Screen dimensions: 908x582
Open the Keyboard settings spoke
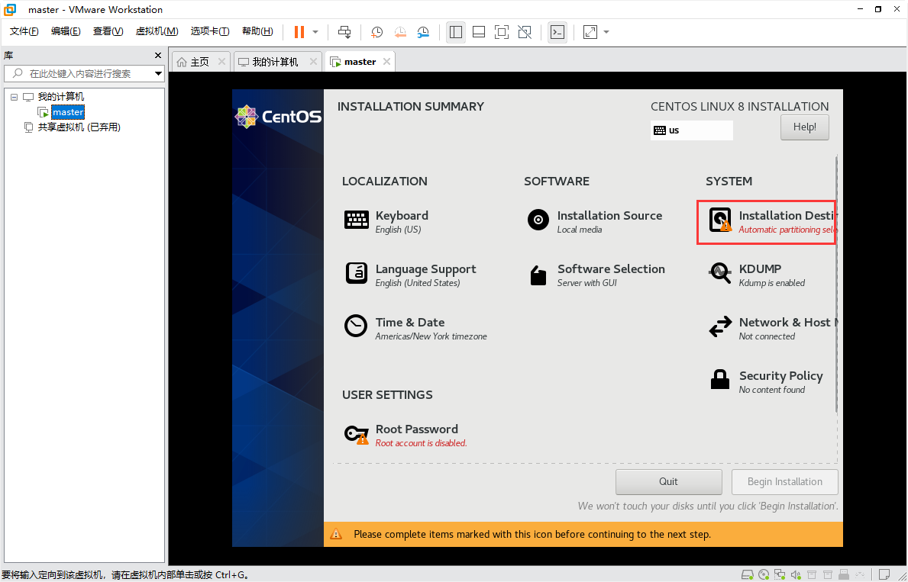(x=386, y=221)
